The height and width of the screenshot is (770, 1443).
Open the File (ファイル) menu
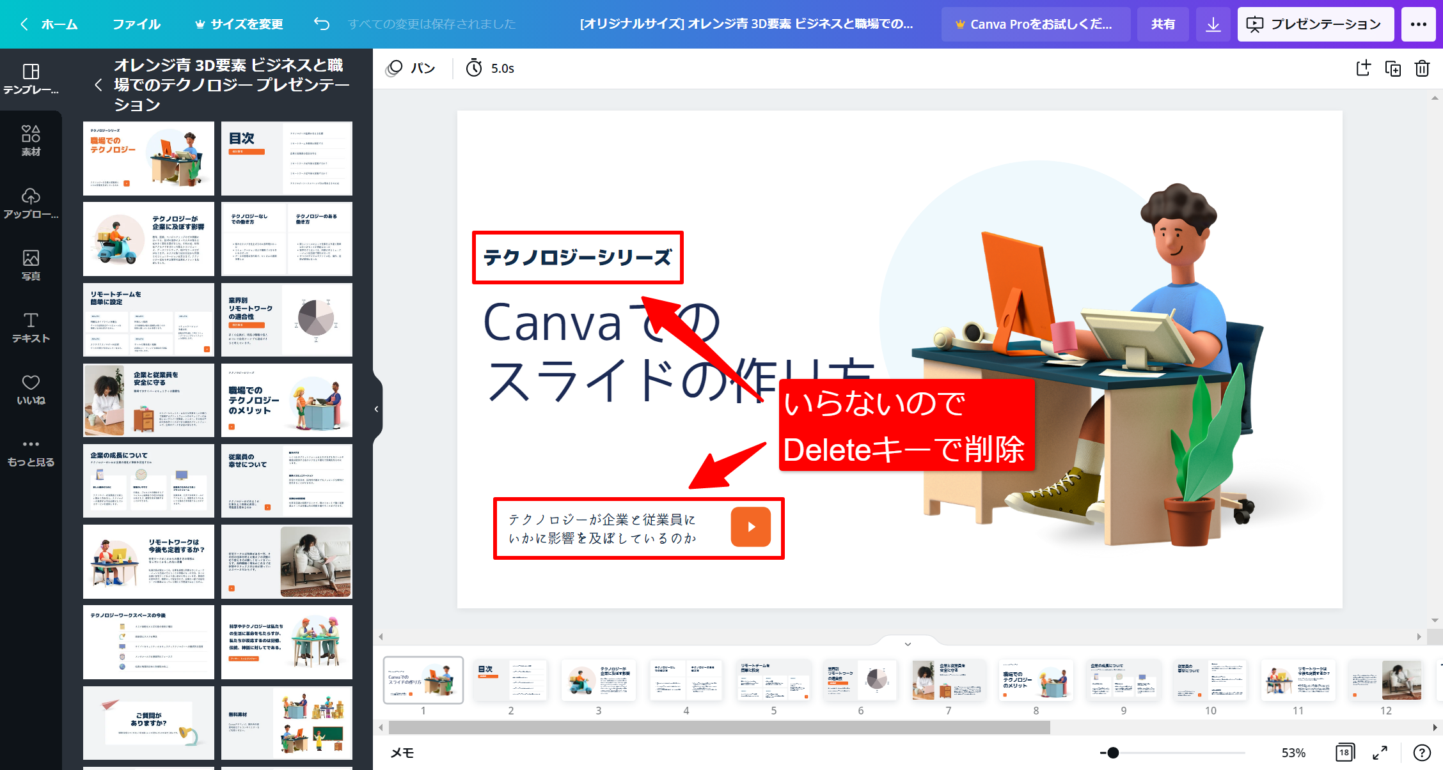click(x=136, y=24)
